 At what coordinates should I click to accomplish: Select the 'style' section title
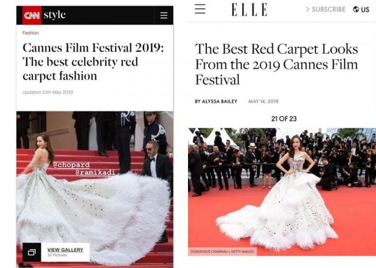pyautogui.click(x=55, y=15)
